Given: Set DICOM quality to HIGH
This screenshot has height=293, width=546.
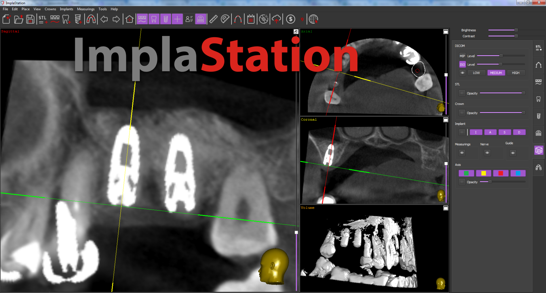Looking at the screenshot, I should point(516,73).
